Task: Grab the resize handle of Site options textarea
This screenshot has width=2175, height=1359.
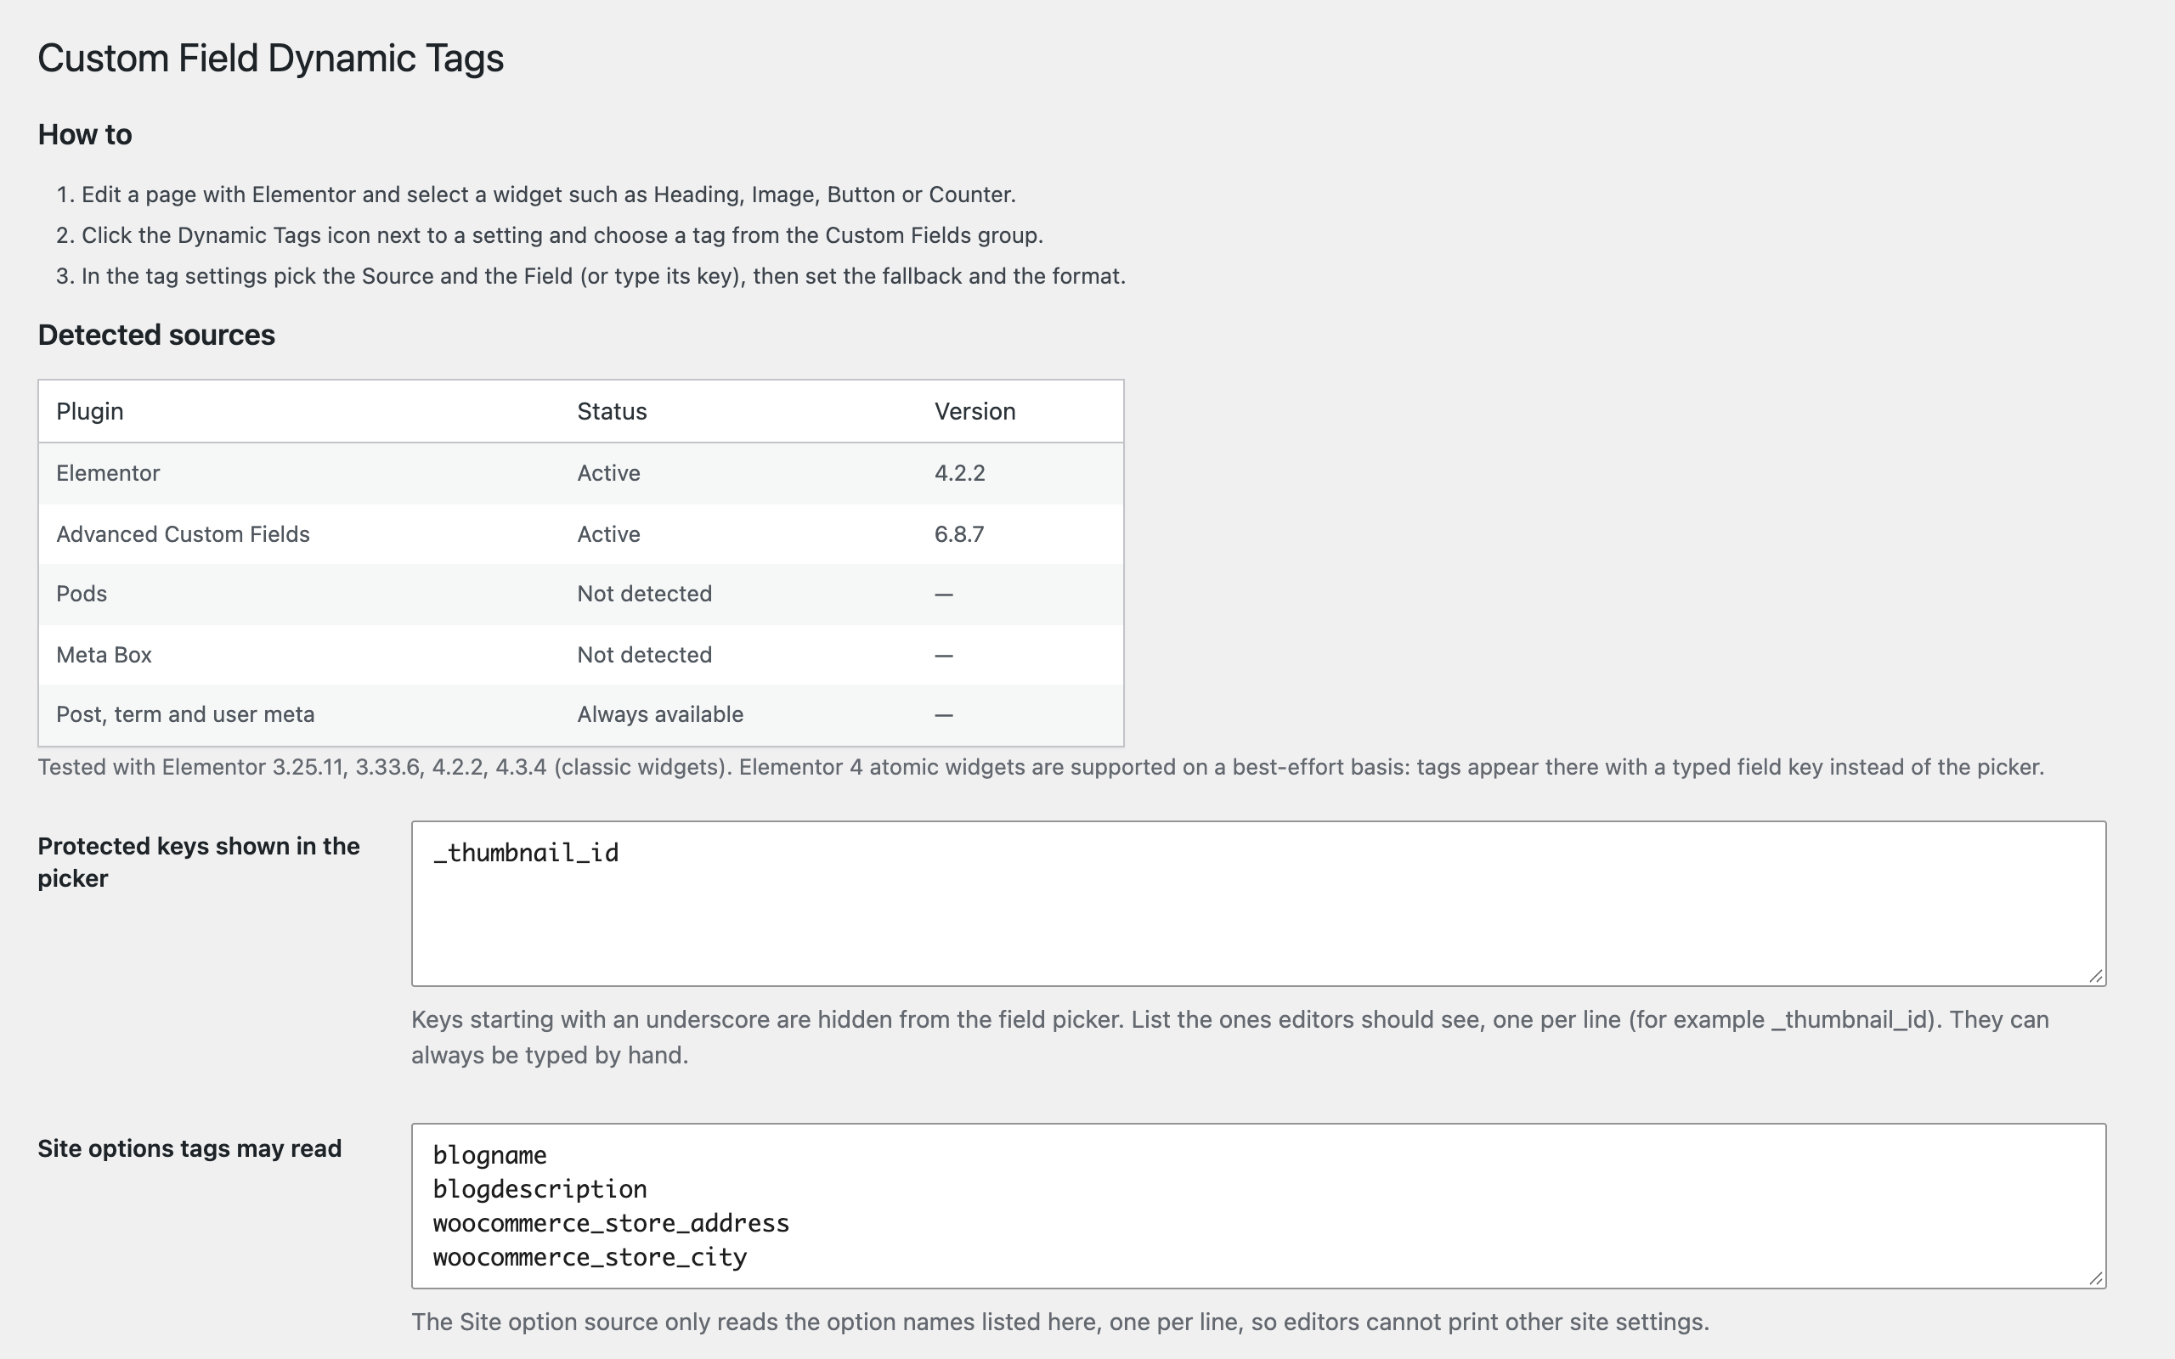Action: [2096, 1278]
